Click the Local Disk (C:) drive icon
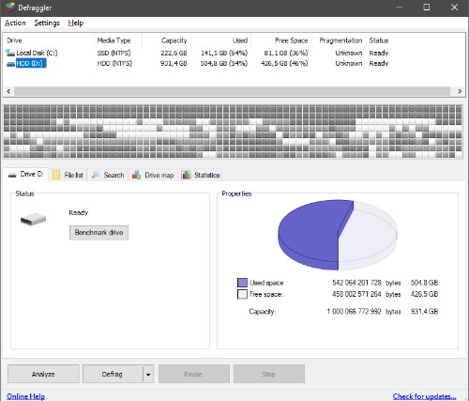 tap(10, 53)
